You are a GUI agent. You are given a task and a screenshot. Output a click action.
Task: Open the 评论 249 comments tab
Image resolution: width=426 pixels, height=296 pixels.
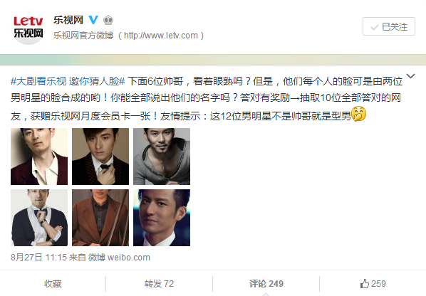(x=266, y=284)
